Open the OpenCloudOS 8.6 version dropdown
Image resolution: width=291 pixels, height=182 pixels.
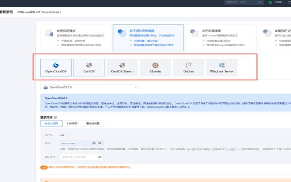click(x=89, y=87)
